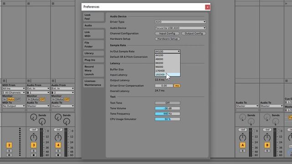This screenshot has height=164, width=292.
Task: Solo return track A
Action: [x=242, y=151]
